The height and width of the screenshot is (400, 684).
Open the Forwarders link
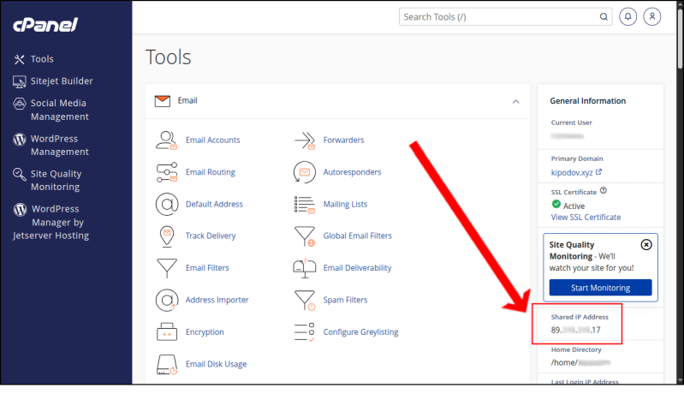(x=343, y=140)
